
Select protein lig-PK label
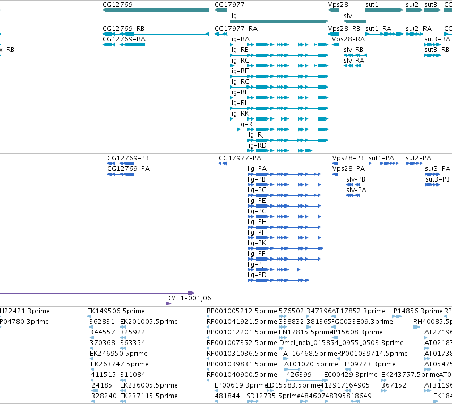tap(257, 243)
